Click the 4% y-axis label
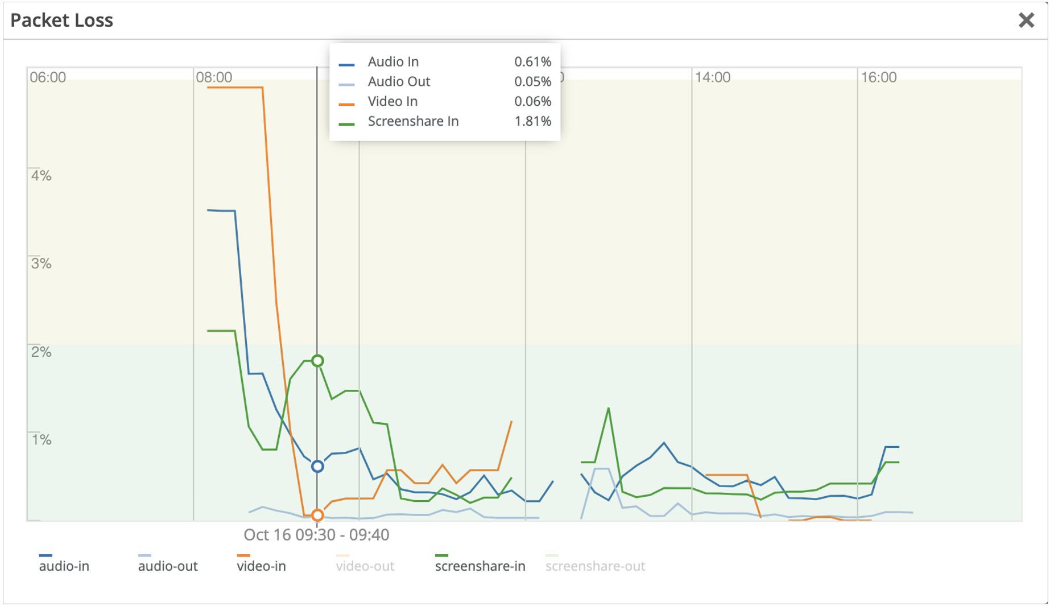The width and height of the screenshot is (1050, 606). pos(42,176)
